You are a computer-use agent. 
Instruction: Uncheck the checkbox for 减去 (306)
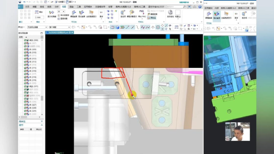tap(25, 40)
